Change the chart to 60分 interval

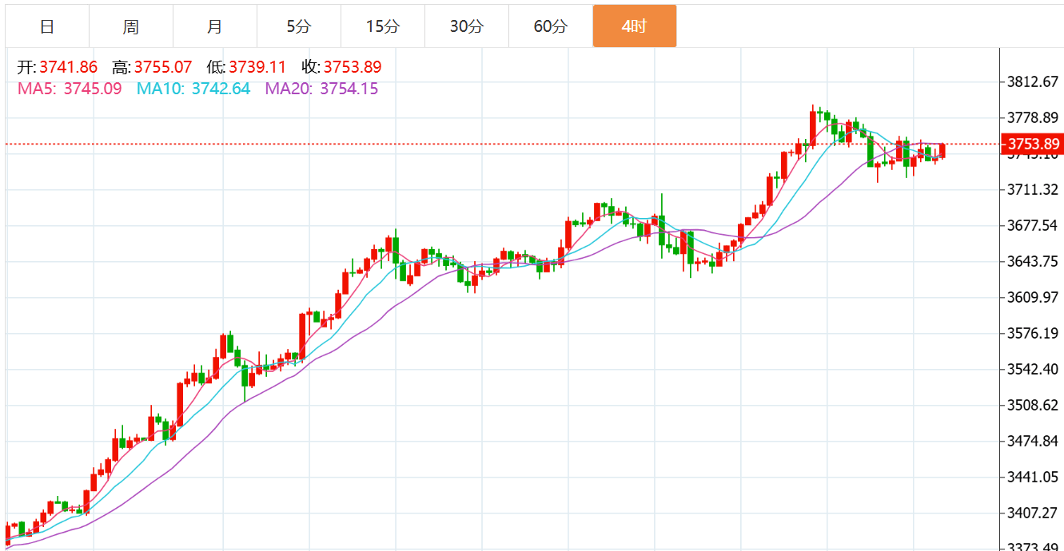coord(550,26)
